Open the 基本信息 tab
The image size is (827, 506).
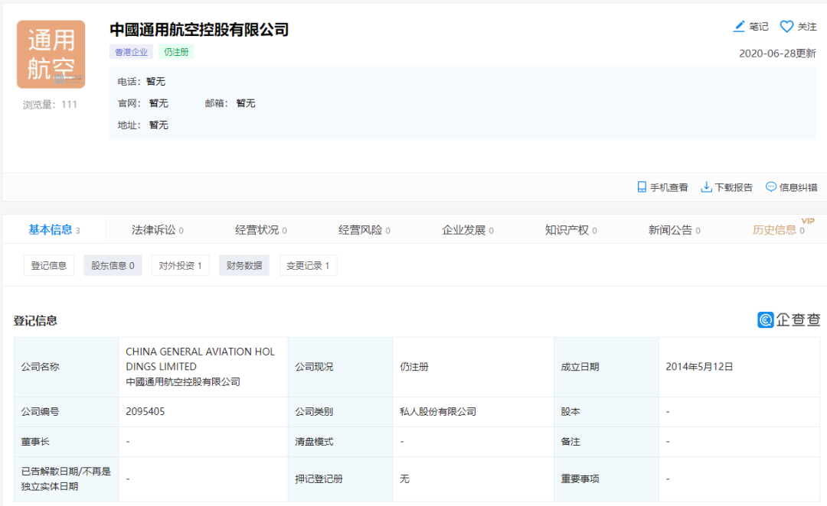[x=54, y=229]
